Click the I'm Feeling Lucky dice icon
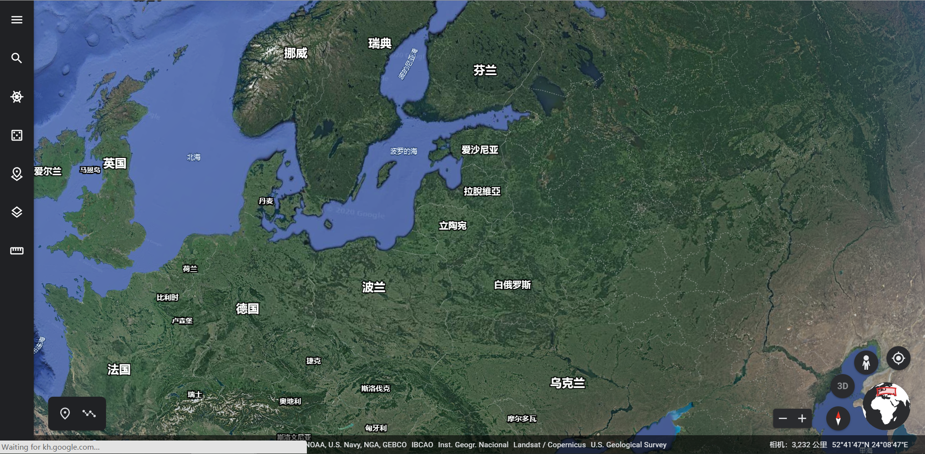Viewport: 925px width, 454px height. pos(17,135)
